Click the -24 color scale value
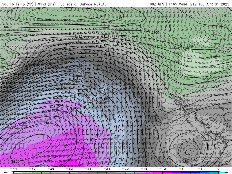Image resolution: width=232 pixels, height=174 pixels. (x=107, y=169)
